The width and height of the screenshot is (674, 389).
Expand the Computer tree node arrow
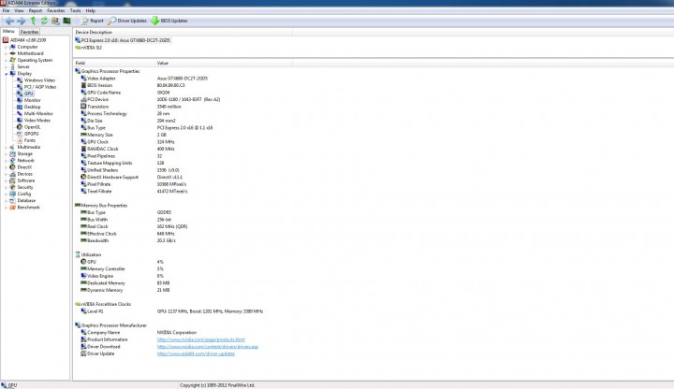click(6, 47)
